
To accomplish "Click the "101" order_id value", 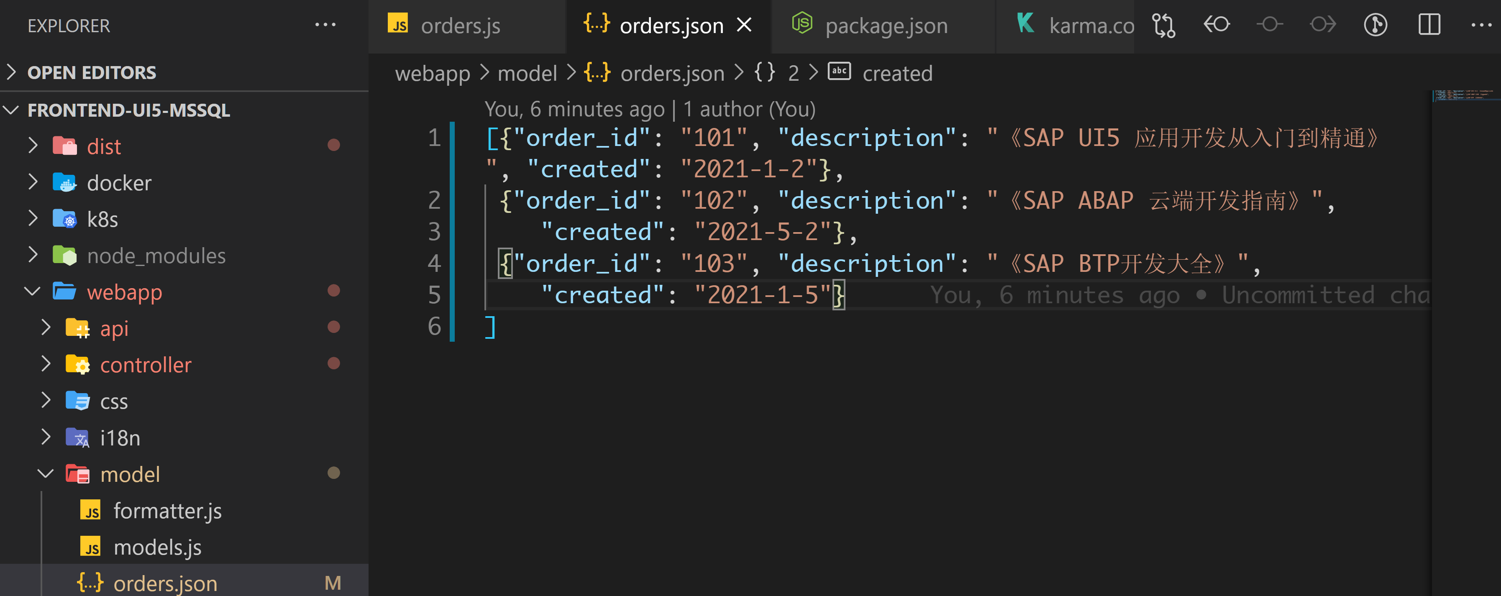I will pos(714,138).
